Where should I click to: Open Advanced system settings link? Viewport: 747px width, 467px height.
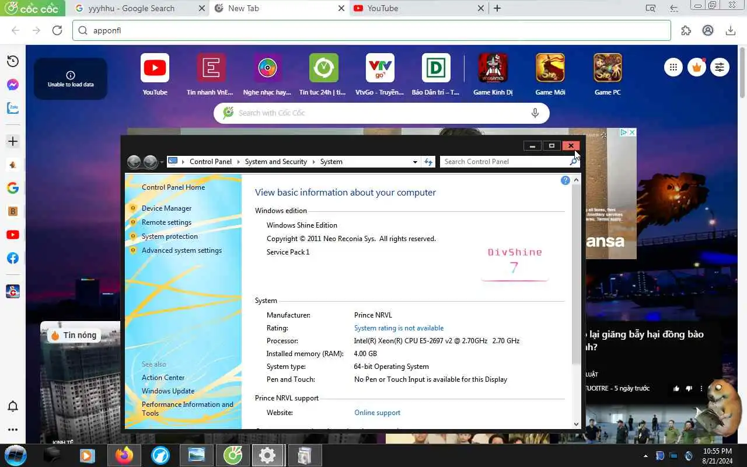(x=181, y=250)
